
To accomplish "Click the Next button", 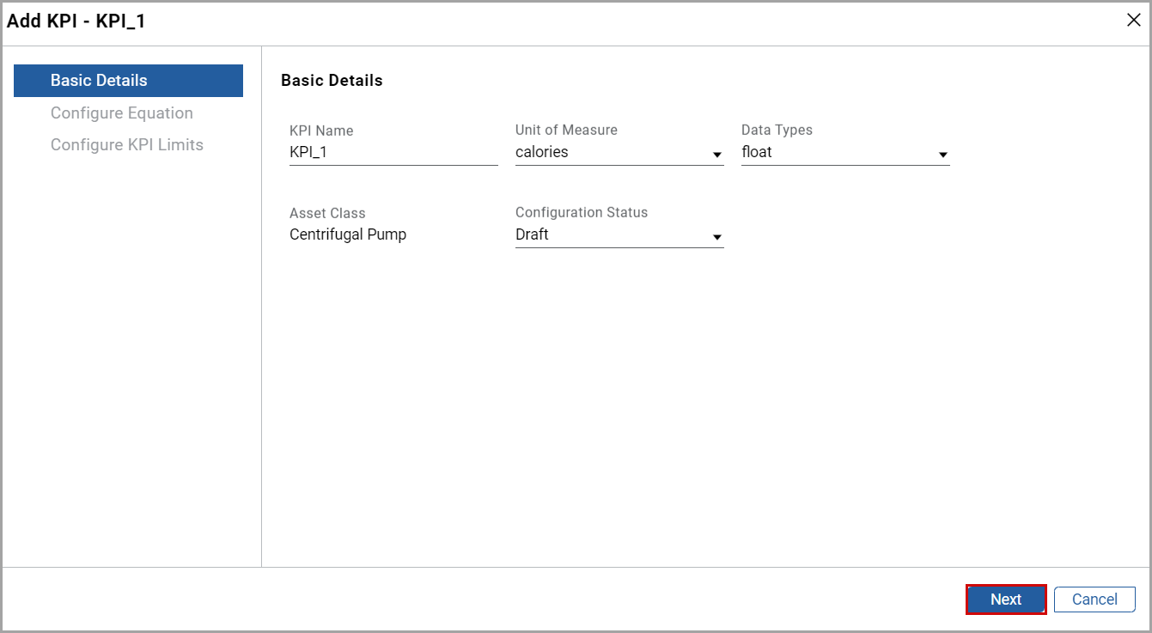I will point(1005,599).
